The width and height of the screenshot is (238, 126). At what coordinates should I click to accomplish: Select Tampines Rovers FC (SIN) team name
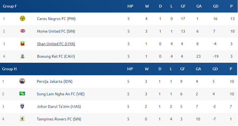[x=59, y=119]
